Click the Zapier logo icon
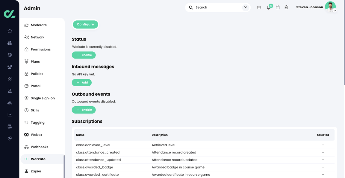345x178 pixels. (26, 171)
